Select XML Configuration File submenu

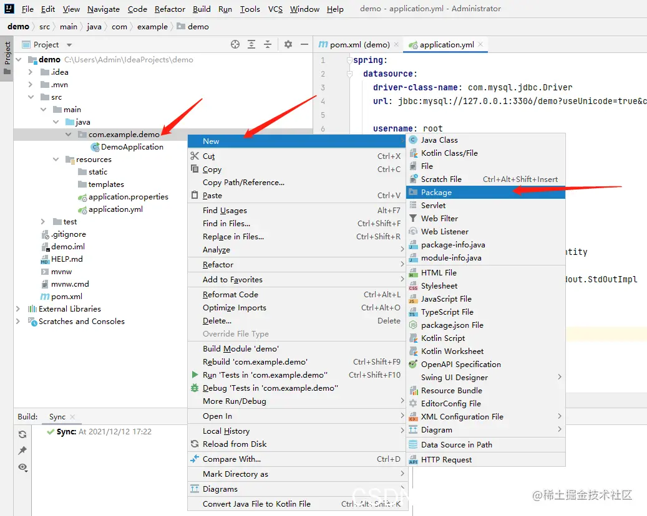coord(485,417)
